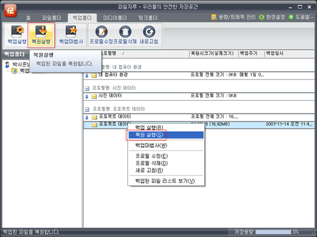
Task: Click the 2007-11-14 backup date cell
Action: tap(289, 124)
